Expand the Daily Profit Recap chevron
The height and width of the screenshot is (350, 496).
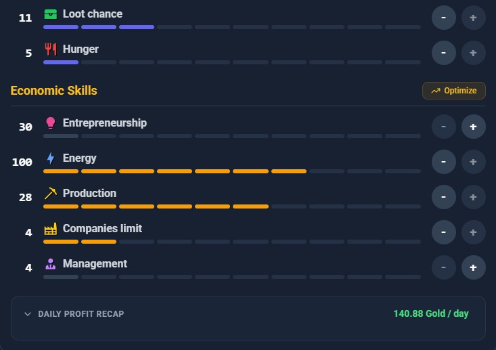[x=28, y=314]
